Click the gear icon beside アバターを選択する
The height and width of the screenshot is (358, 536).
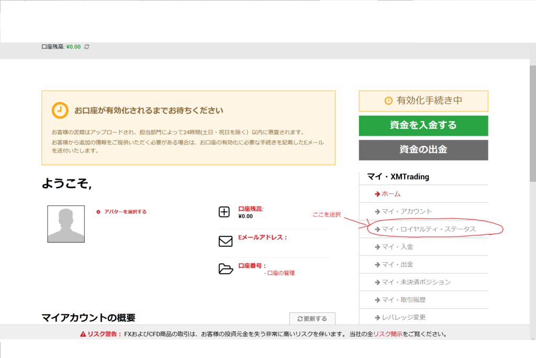[x=98, y=212]
